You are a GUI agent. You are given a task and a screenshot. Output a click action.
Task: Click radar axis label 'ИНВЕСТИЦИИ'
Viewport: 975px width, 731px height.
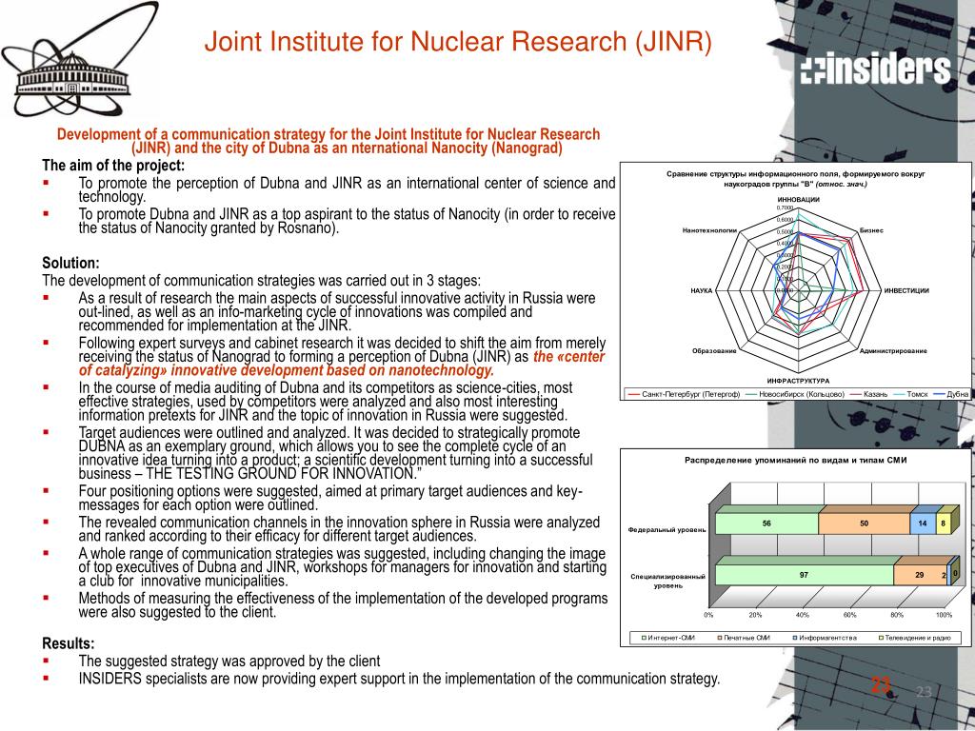(x=906, y=291)
